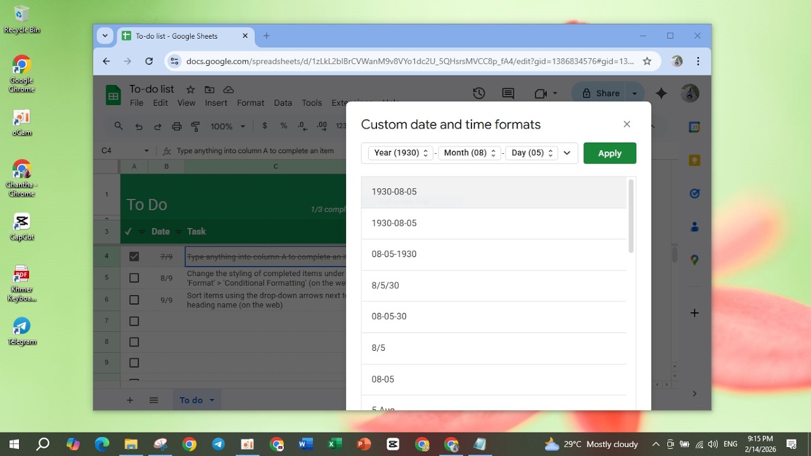Viewport: 811px width, 456px height.
Task: Open Google Tasks side panel icon
Action: click(694, 193)
